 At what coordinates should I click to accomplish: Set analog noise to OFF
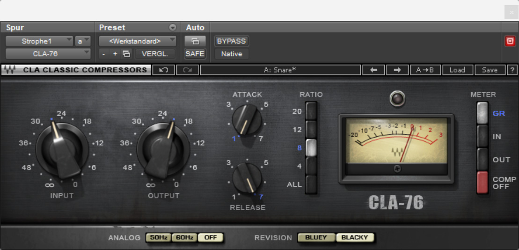(x=211, y=237)
